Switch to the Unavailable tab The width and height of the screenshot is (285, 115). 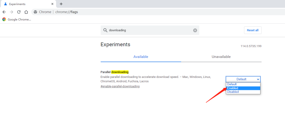221,57
